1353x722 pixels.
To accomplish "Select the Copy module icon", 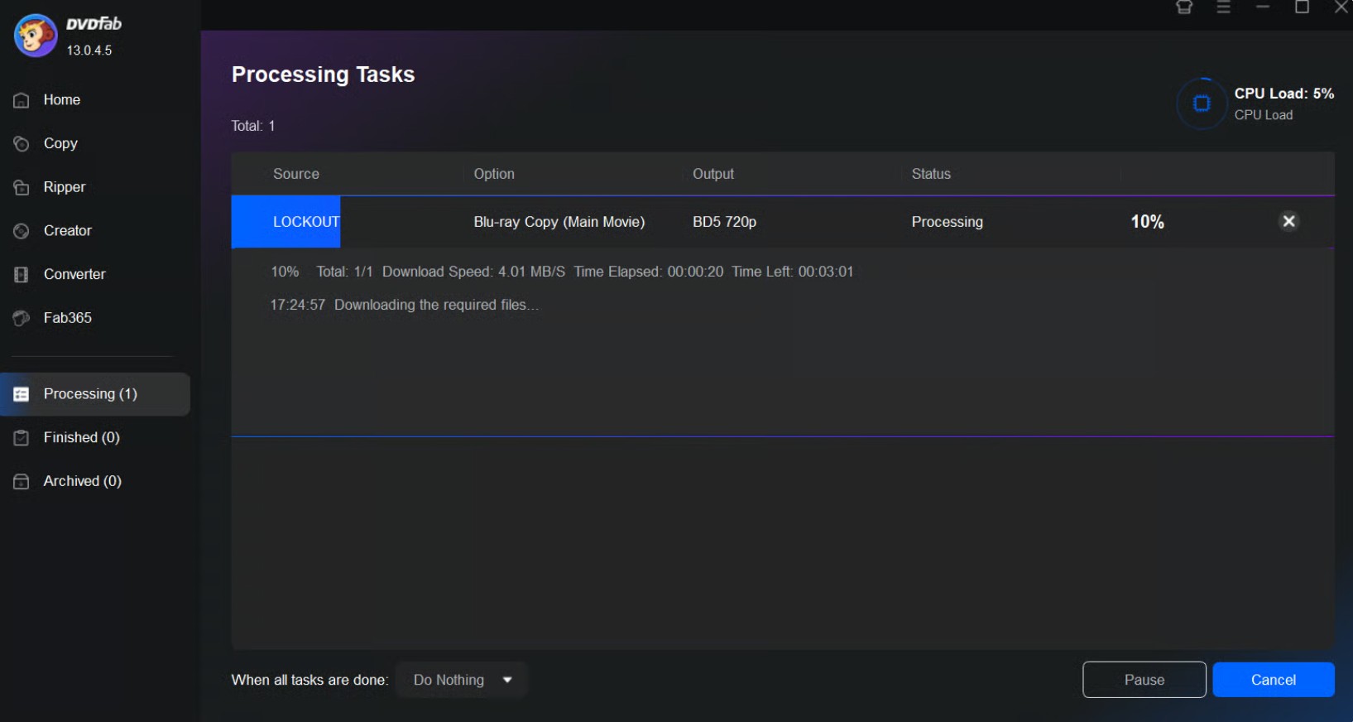I will pos(22,144).
